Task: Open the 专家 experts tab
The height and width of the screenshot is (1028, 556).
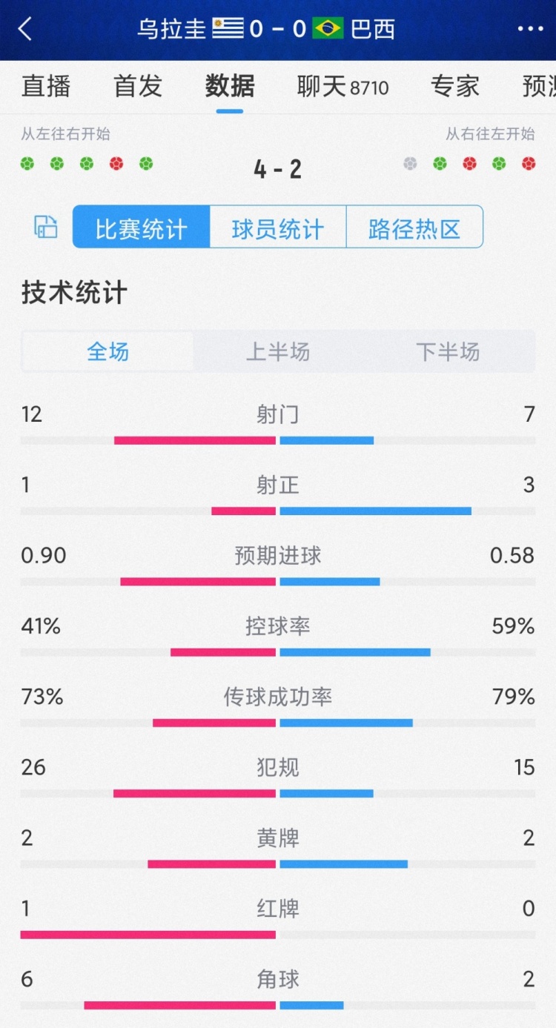Action: 455,87
